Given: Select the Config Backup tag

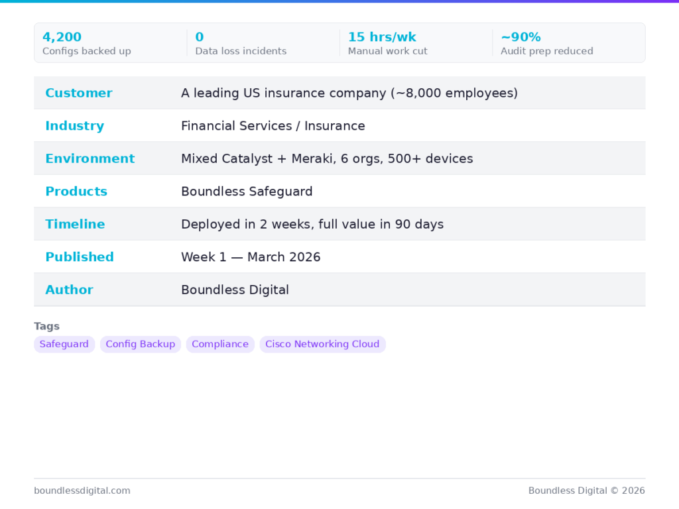Looking at the screenshot, I should [x=141, y=344].
